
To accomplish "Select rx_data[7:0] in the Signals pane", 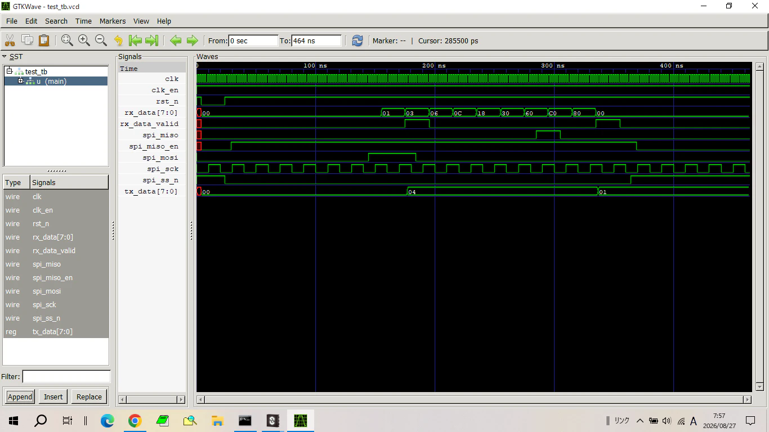I will [x=152, y=112].
